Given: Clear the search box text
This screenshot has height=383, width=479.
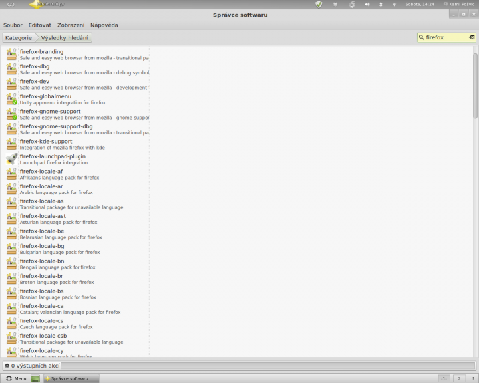Looking at the screenshot, I should 472,37.
